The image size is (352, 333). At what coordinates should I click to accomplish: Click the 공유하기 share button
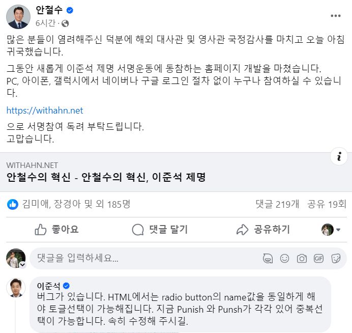(263, 230)
